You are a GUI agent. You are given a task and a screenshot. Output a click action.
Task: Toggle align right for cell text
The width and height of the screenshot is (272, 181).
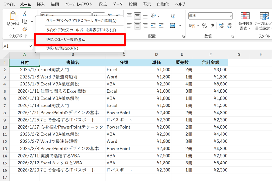[x=145, y=26]
